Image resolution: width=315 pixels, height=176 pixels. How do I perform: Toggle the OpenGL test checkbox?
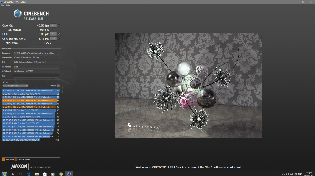[59, 25]
